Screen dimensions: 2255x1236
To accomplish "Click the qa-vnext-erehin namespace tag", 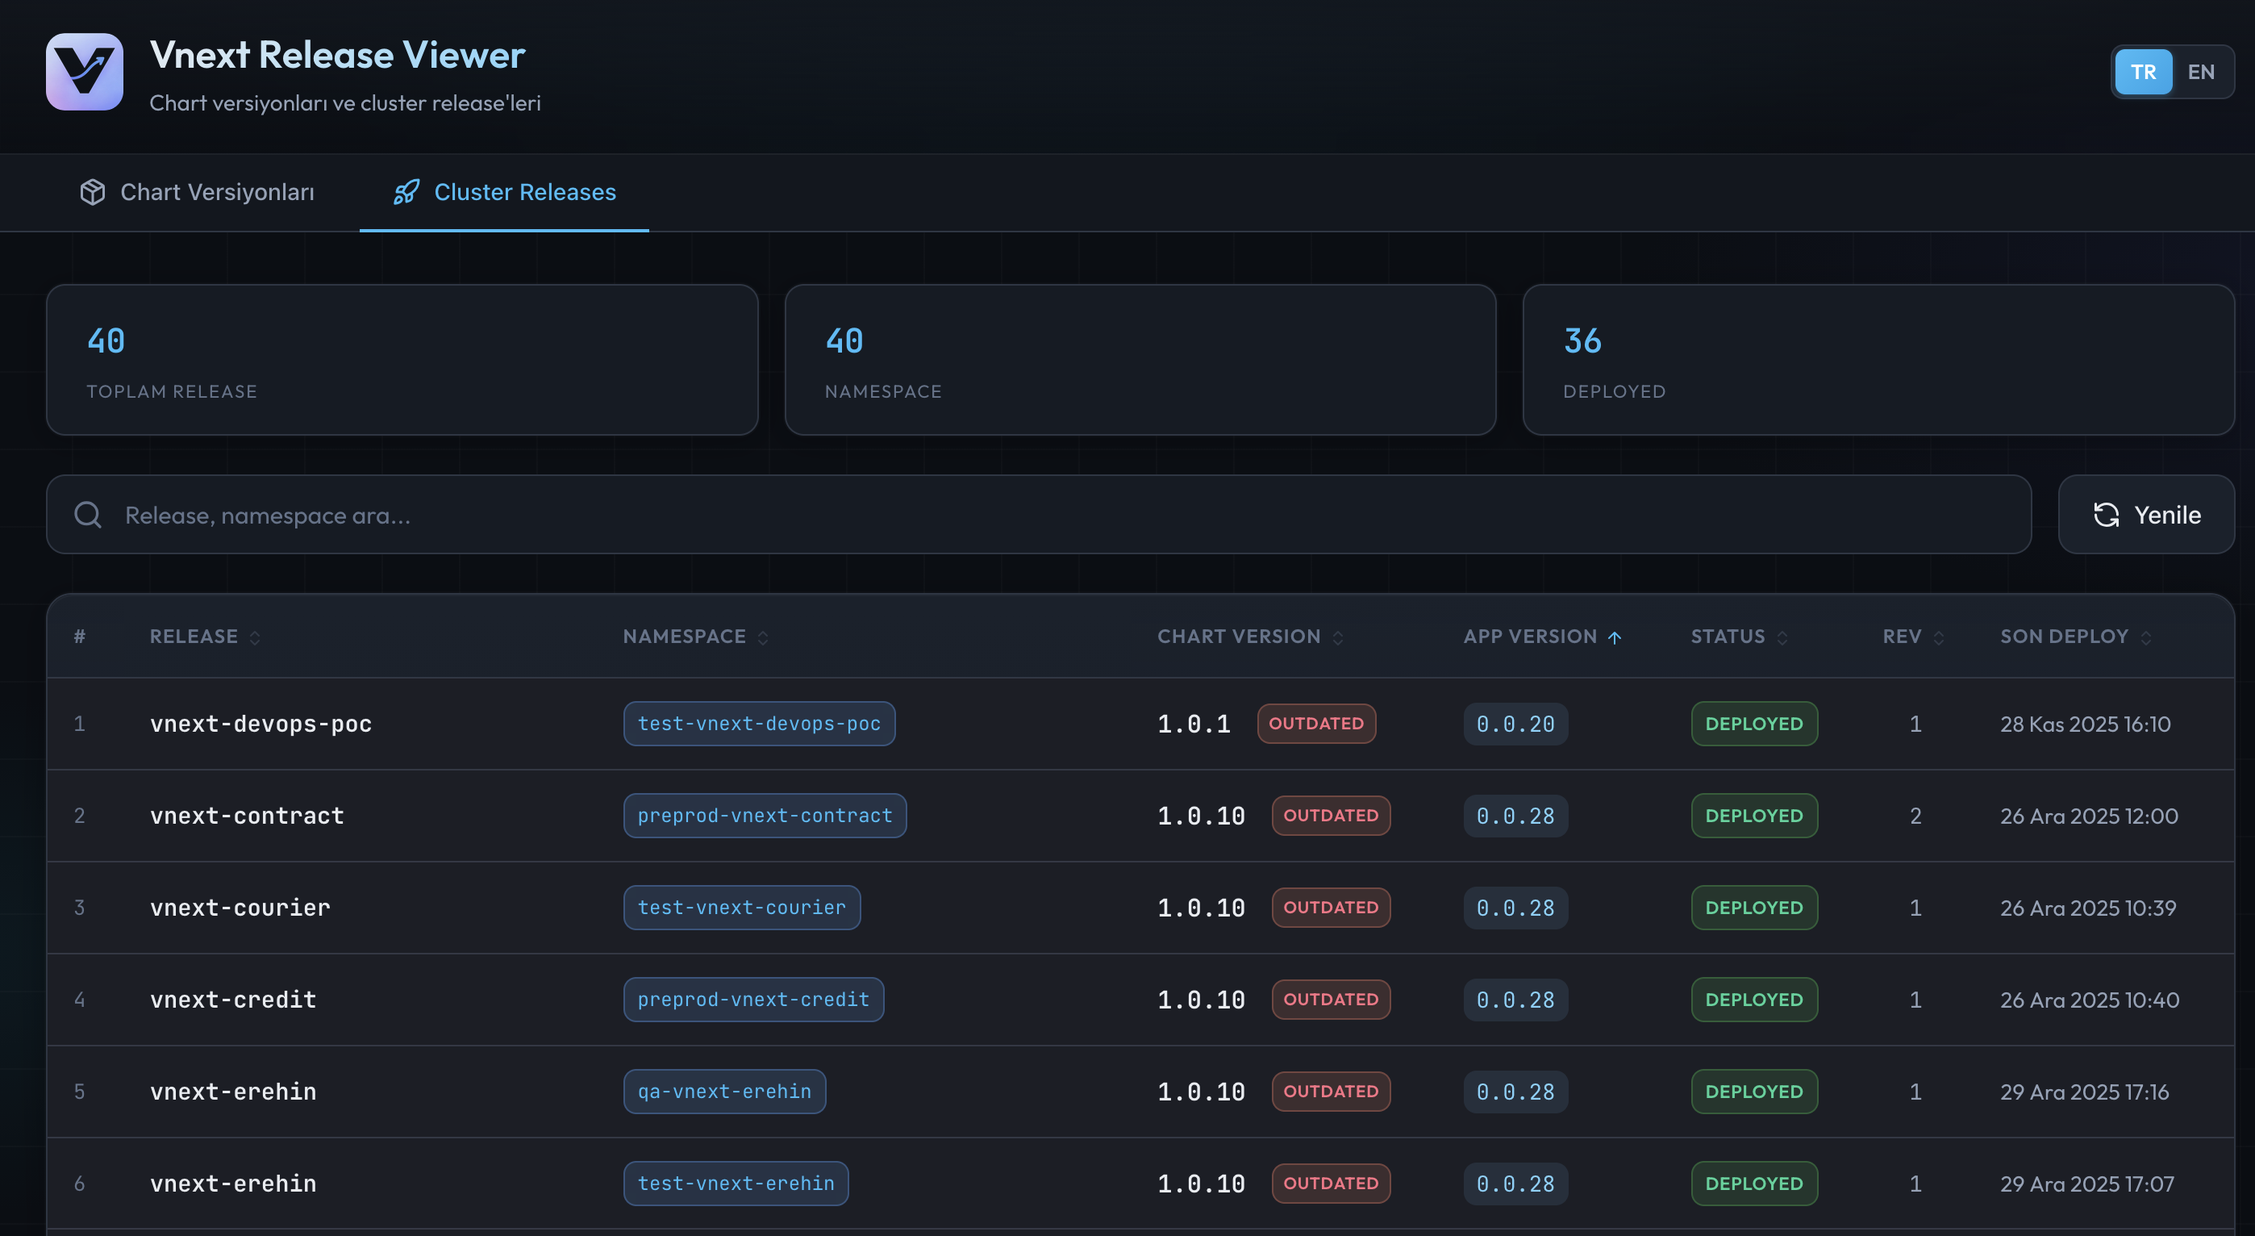I will coord(724,1092).
